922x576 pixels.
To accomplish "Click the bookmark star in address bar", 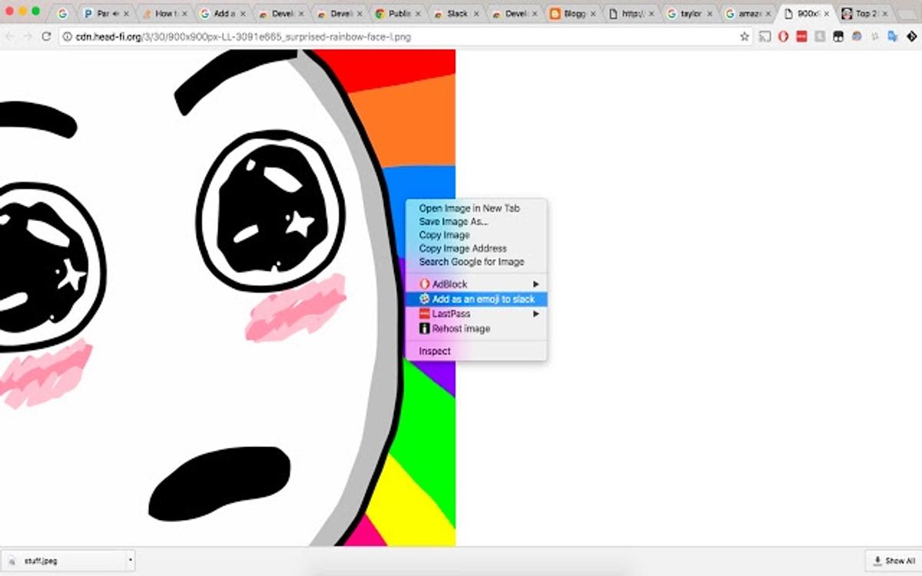I will point(744,36).
